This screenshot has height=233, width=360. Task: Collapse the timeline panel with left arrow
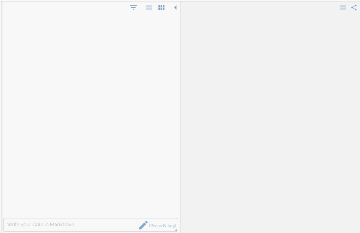(175, 7)
